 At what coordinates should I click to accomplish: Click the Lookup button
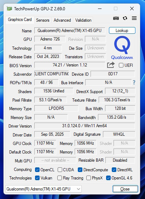(x=122, y=31)
